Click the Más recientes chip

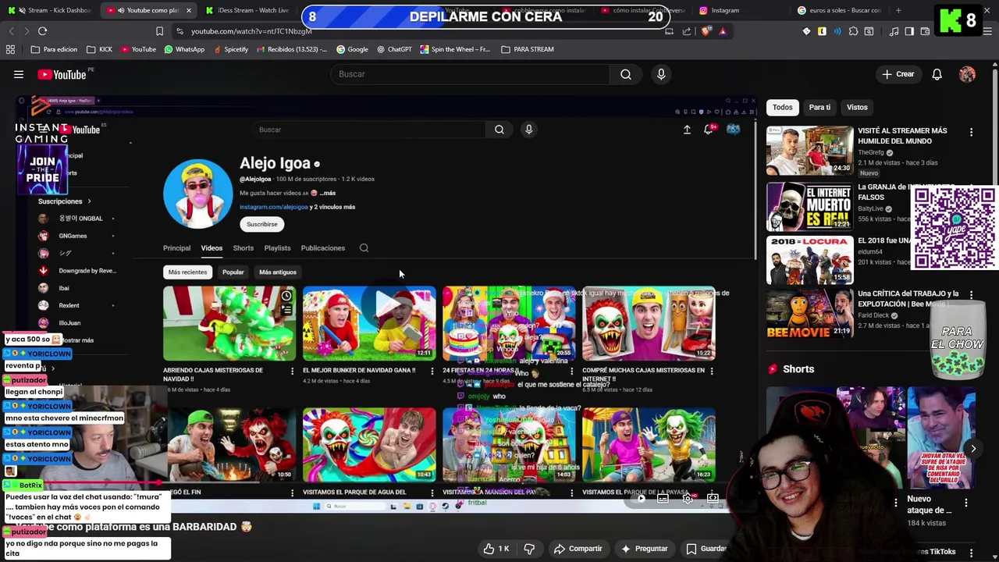pyautogui.click(x=187, y=272)
